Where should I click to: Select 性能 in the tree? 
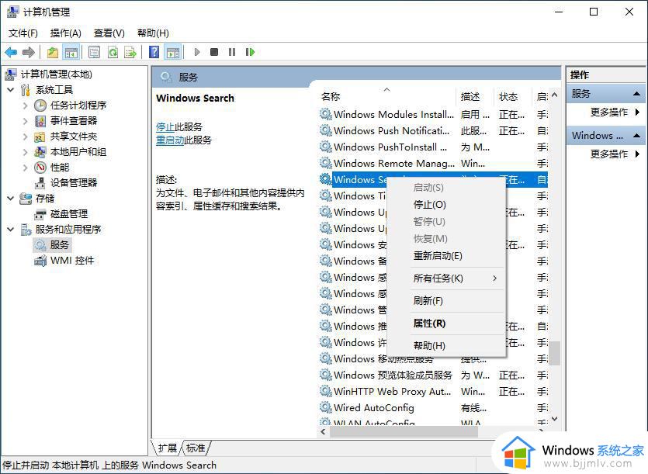click(60, 168)
